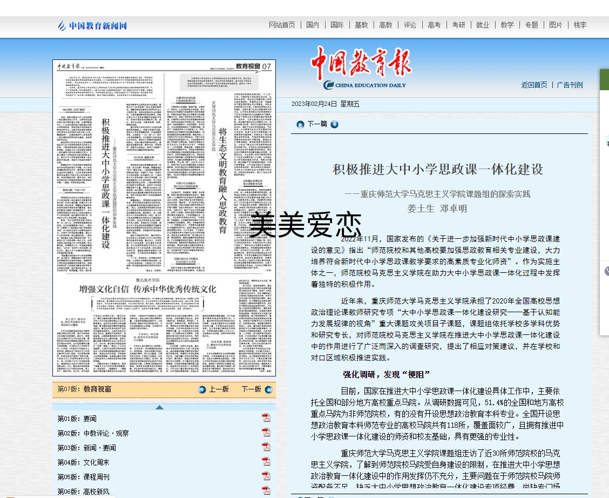Click the 中国教育新闻网 site logo
The width and height of the screenshot is (609, 498).
coord(92,25)
